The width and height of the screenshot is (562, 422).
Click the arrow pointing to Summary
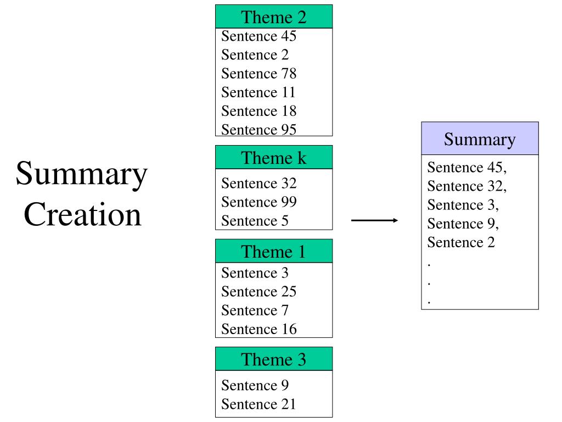click(x=374, y=220)
